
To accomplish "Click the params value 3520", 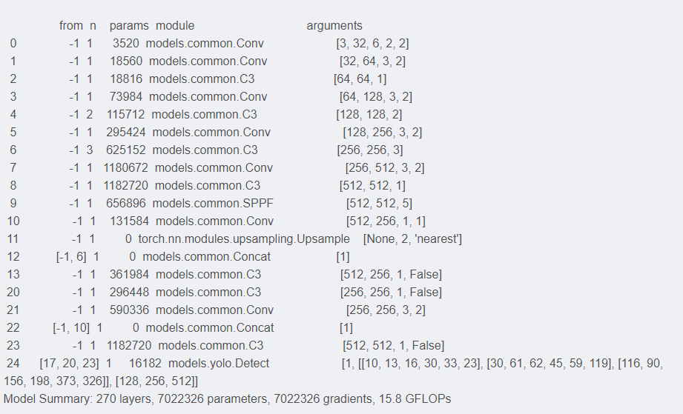I will coord(136,44).
